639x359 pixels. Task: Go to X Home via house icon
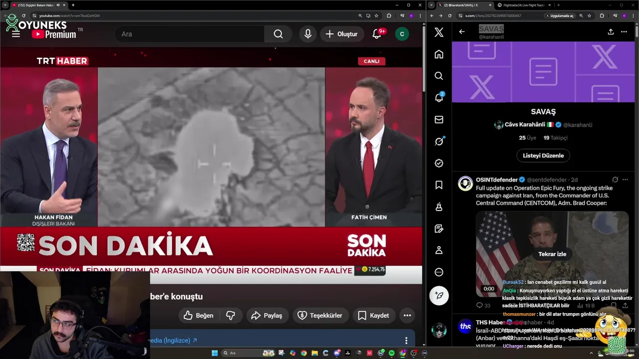439,54
